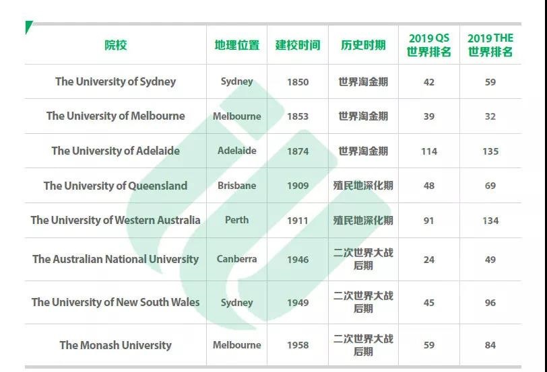This screenshot has width=547, height=372.
Task: Click founding year 1911
Action: [x=298, y=221]
